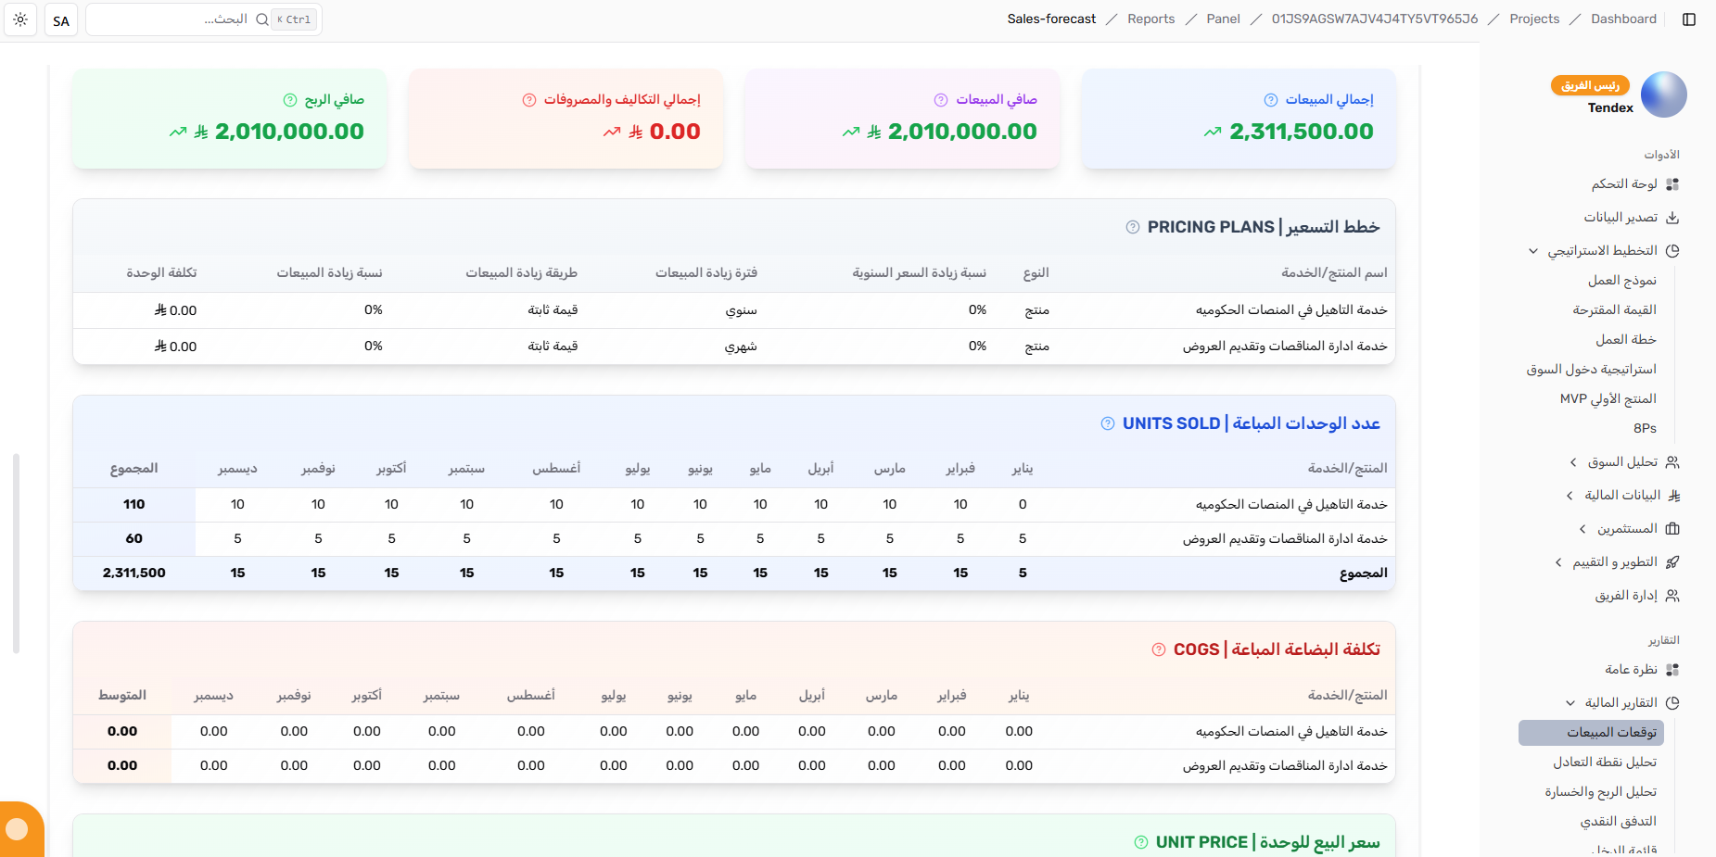The image size is (1716, 857).
Task: Expand البيانات المالية section chevron
Action: [x=1570, y=496]
